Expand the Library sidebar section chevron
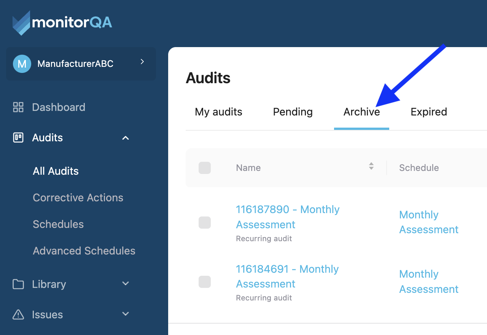This screenshot has width=487, height=335. 126,283
